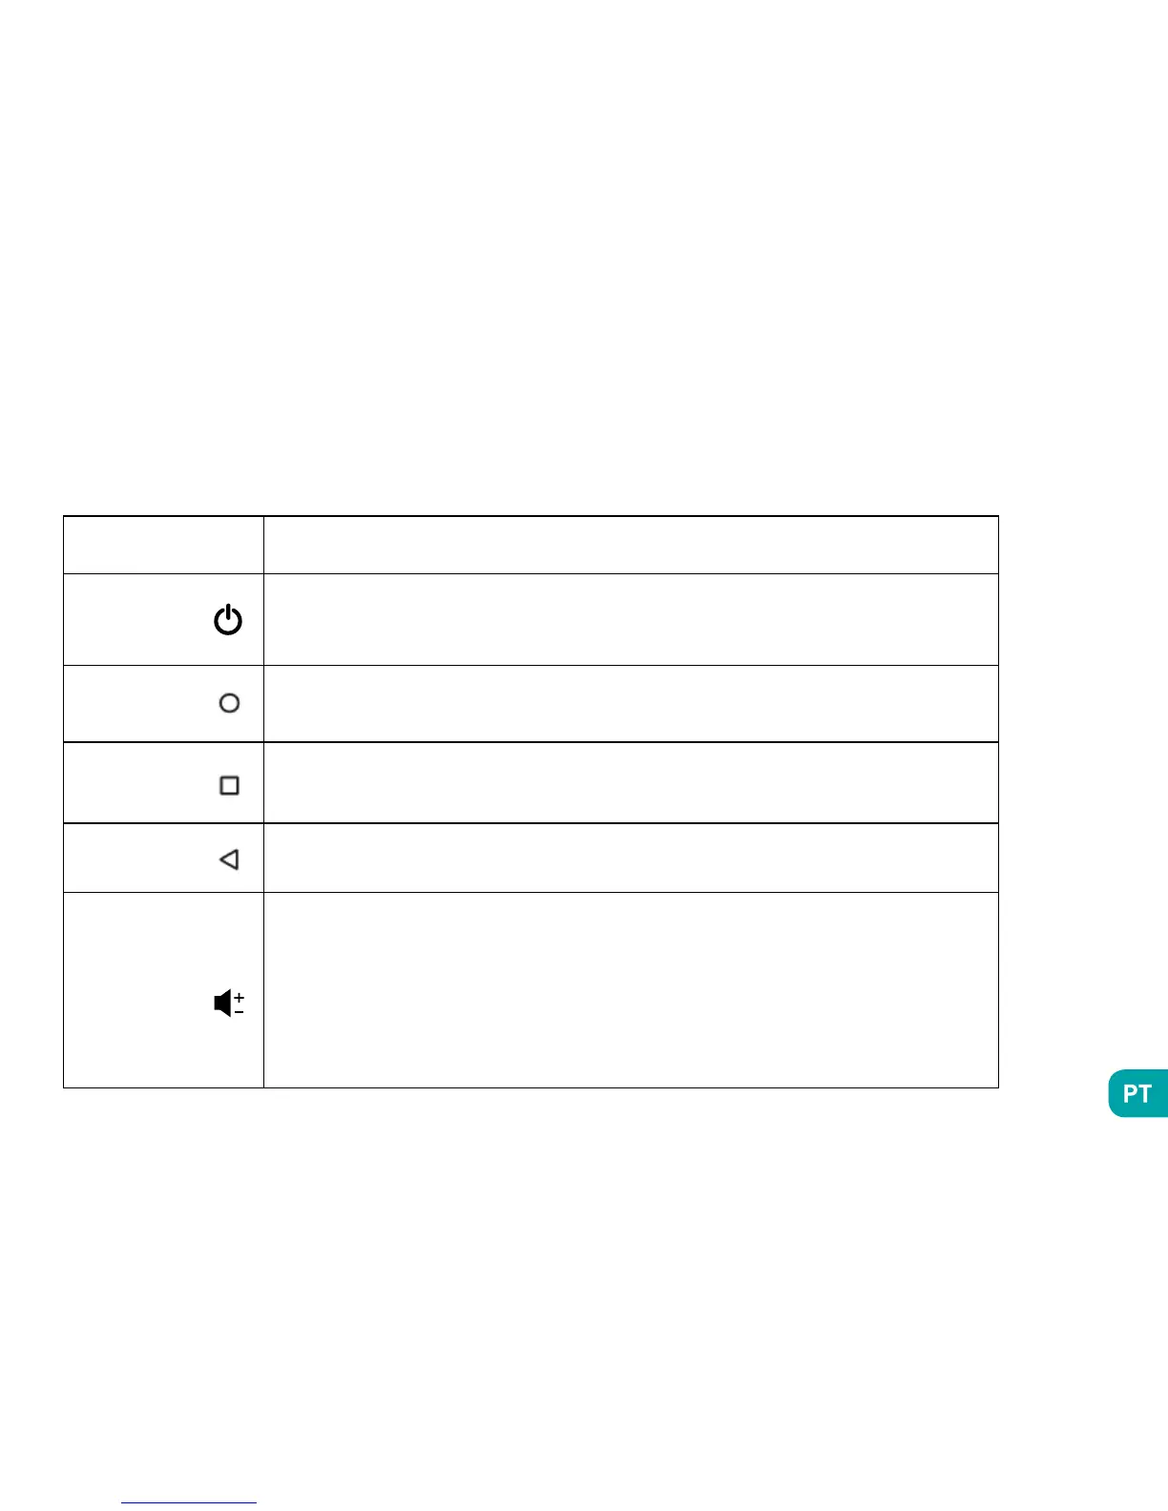The image size is (1168, 1511).
Task: Click the wide empty header cell of the table
Action: point(630,545)
